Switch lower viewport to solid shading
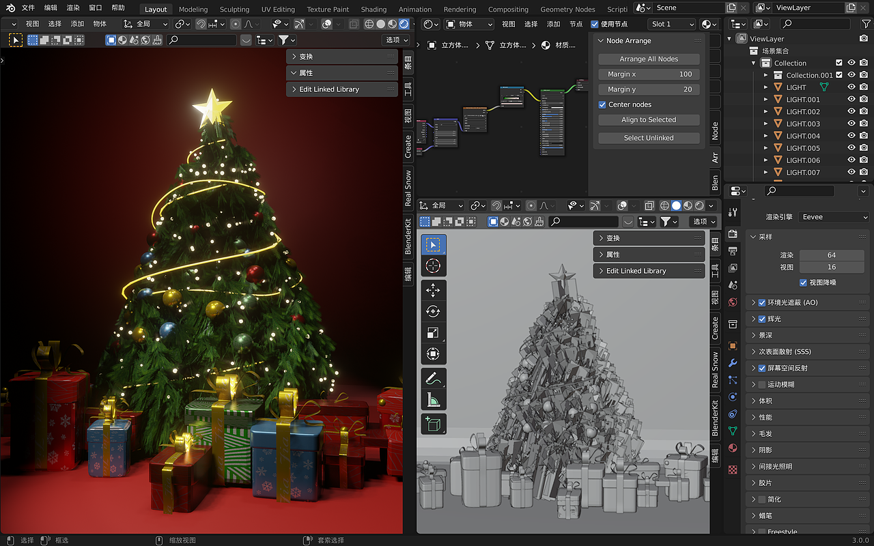Screen dimensions: 874x546 pyautogui.click(x=676, y=205)
